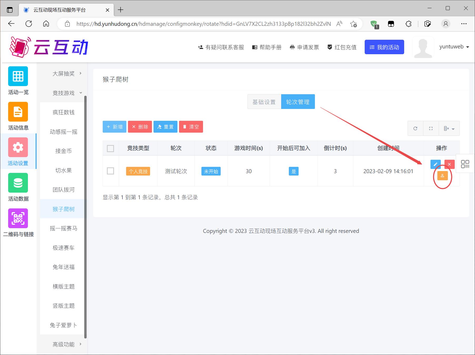Click the green shield extension icon
Viewport: 475px width, 355px height.
(x=374, y=24)
